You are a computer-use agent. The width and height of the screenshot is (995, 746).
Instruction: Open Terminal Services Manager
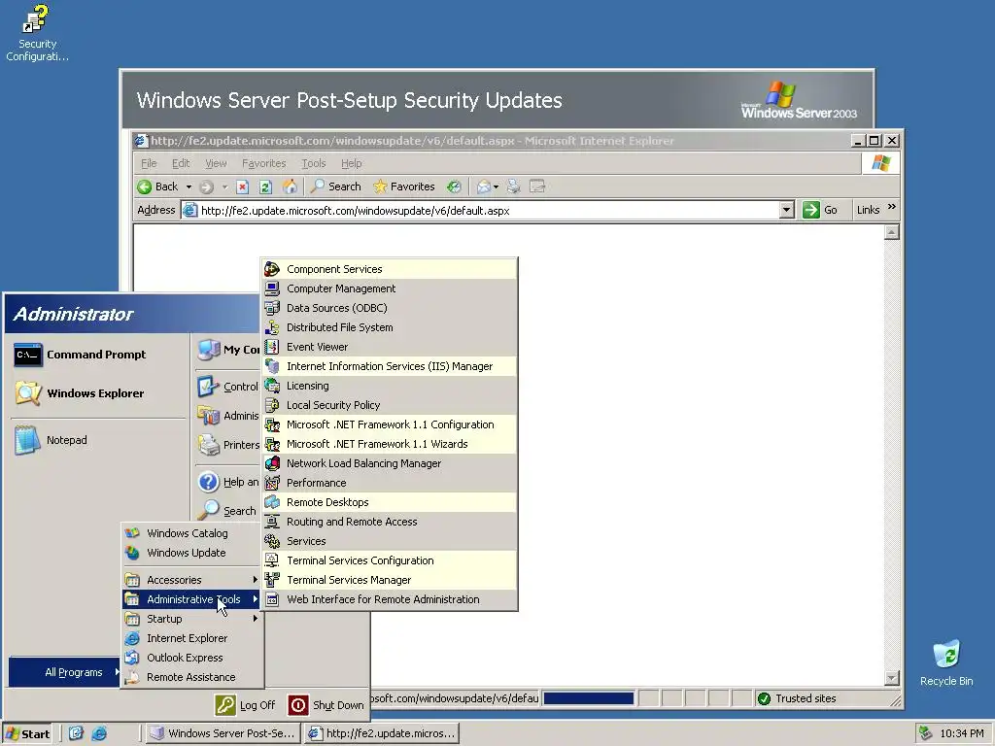[x=389, y=580]
